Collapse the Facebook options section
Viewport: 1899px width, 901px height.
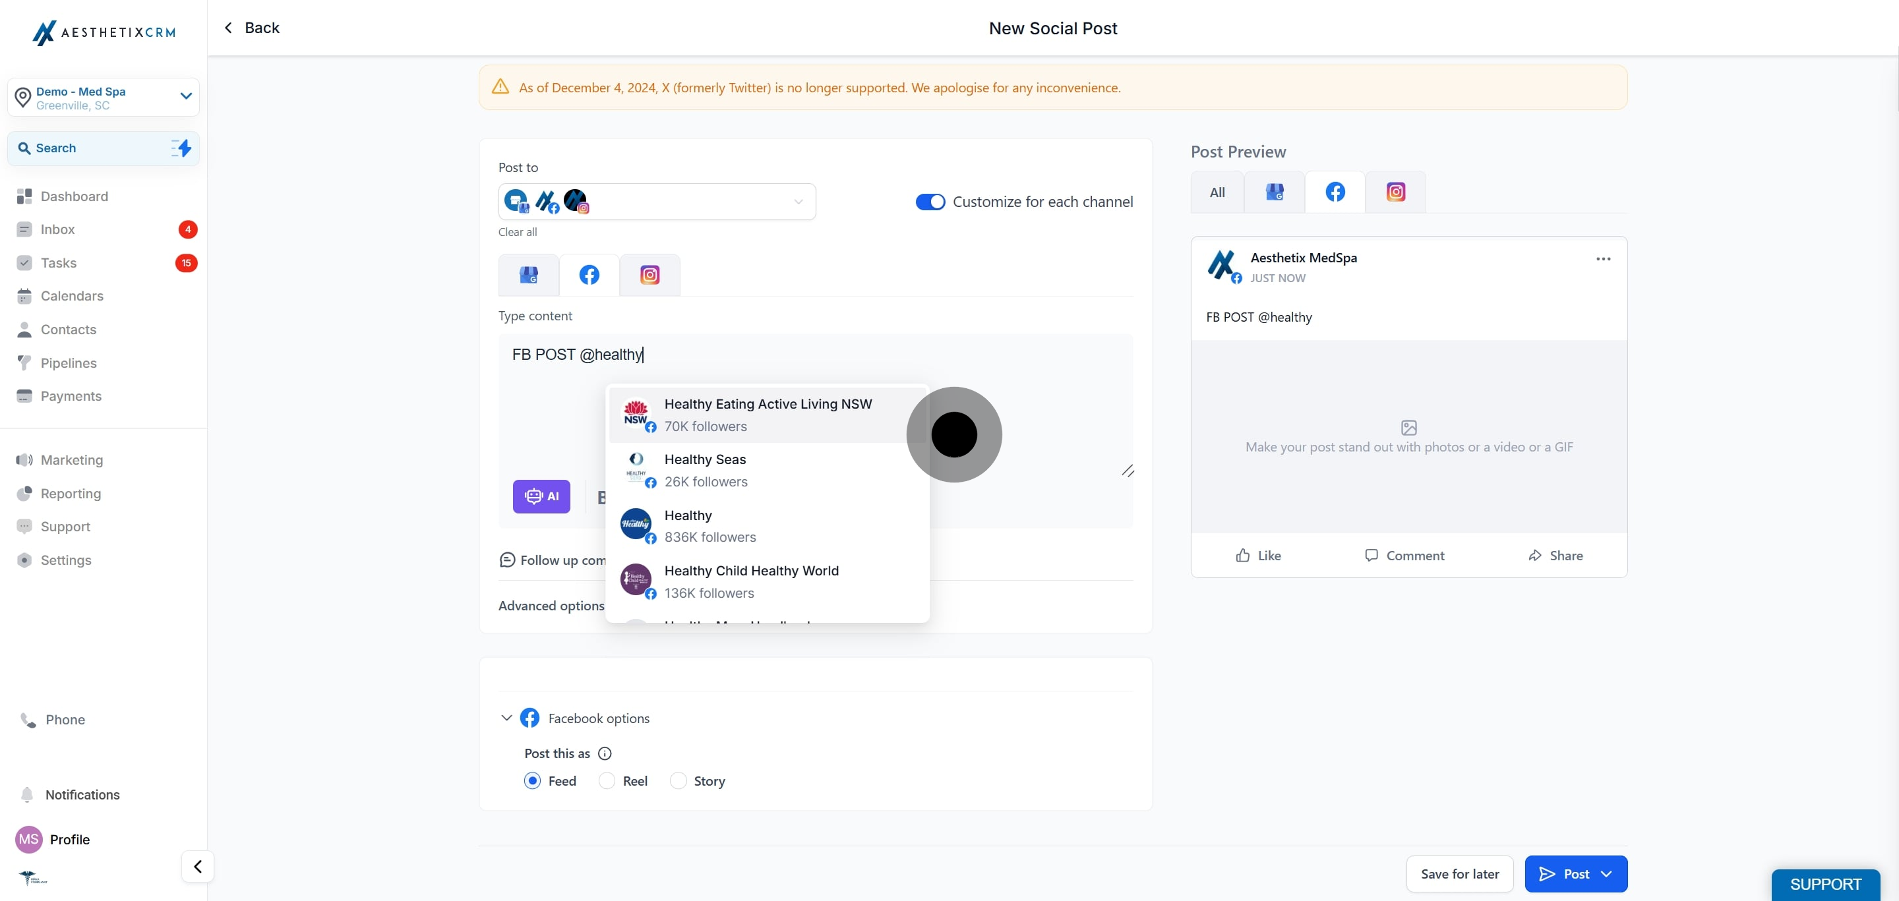[x=506, y=718]
